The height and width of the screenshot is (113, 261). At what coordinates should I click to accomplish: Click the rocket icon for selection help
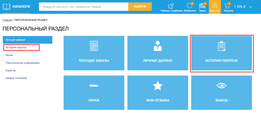point(172,6)
